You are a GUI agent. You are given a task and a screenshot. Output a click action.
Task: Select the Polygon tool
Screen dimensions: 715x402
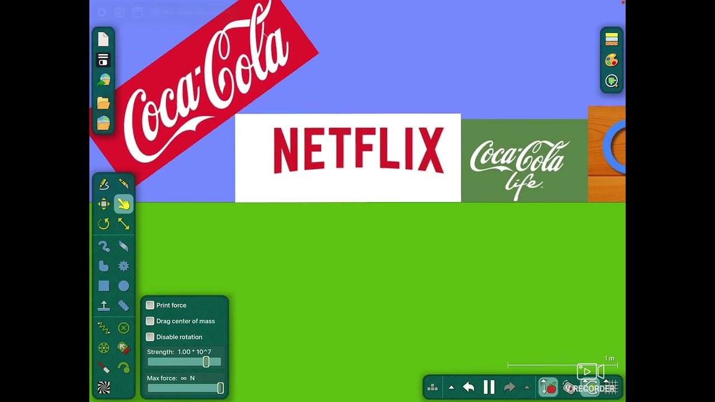104,266
